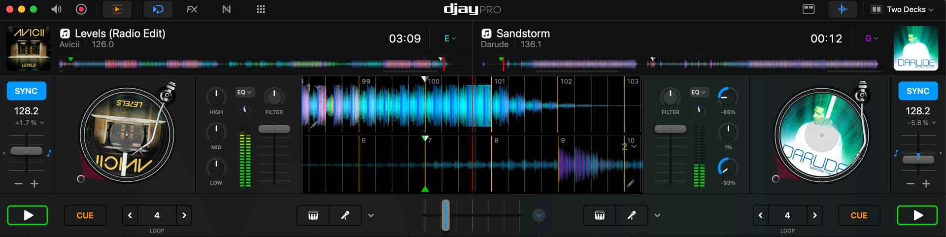Click the right deck pitch plus button
Image resolution: width=946 pixels, height=237 pixels.
pos(926,184)
